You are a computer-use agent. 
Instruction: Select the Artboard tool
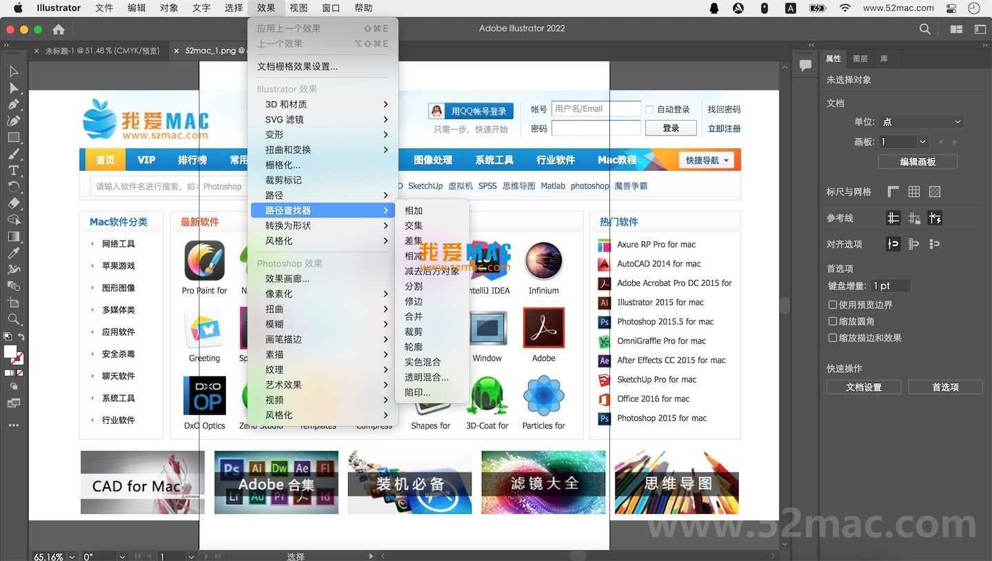click(13, 303)
